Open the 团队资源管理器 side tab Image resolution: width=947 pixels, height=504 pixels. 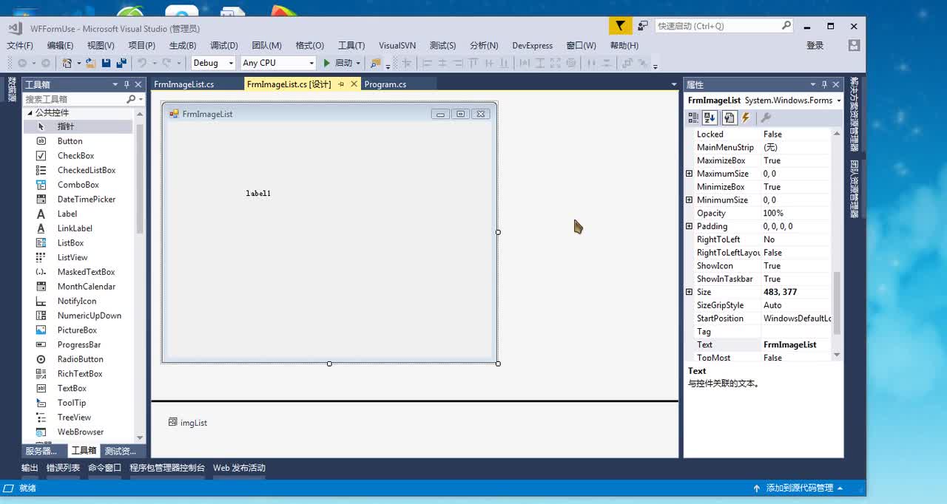(x=854, y=189)
